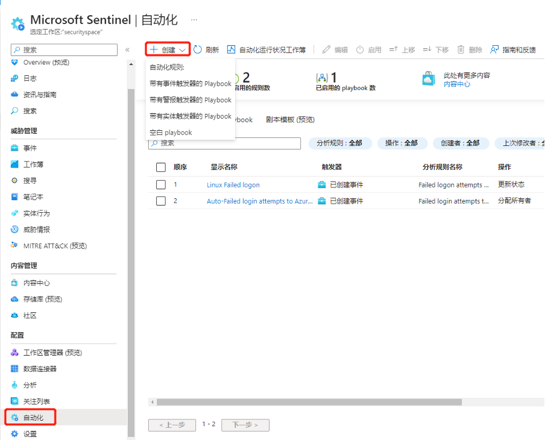Sort by the 显示名称 column header

point(224,167)
